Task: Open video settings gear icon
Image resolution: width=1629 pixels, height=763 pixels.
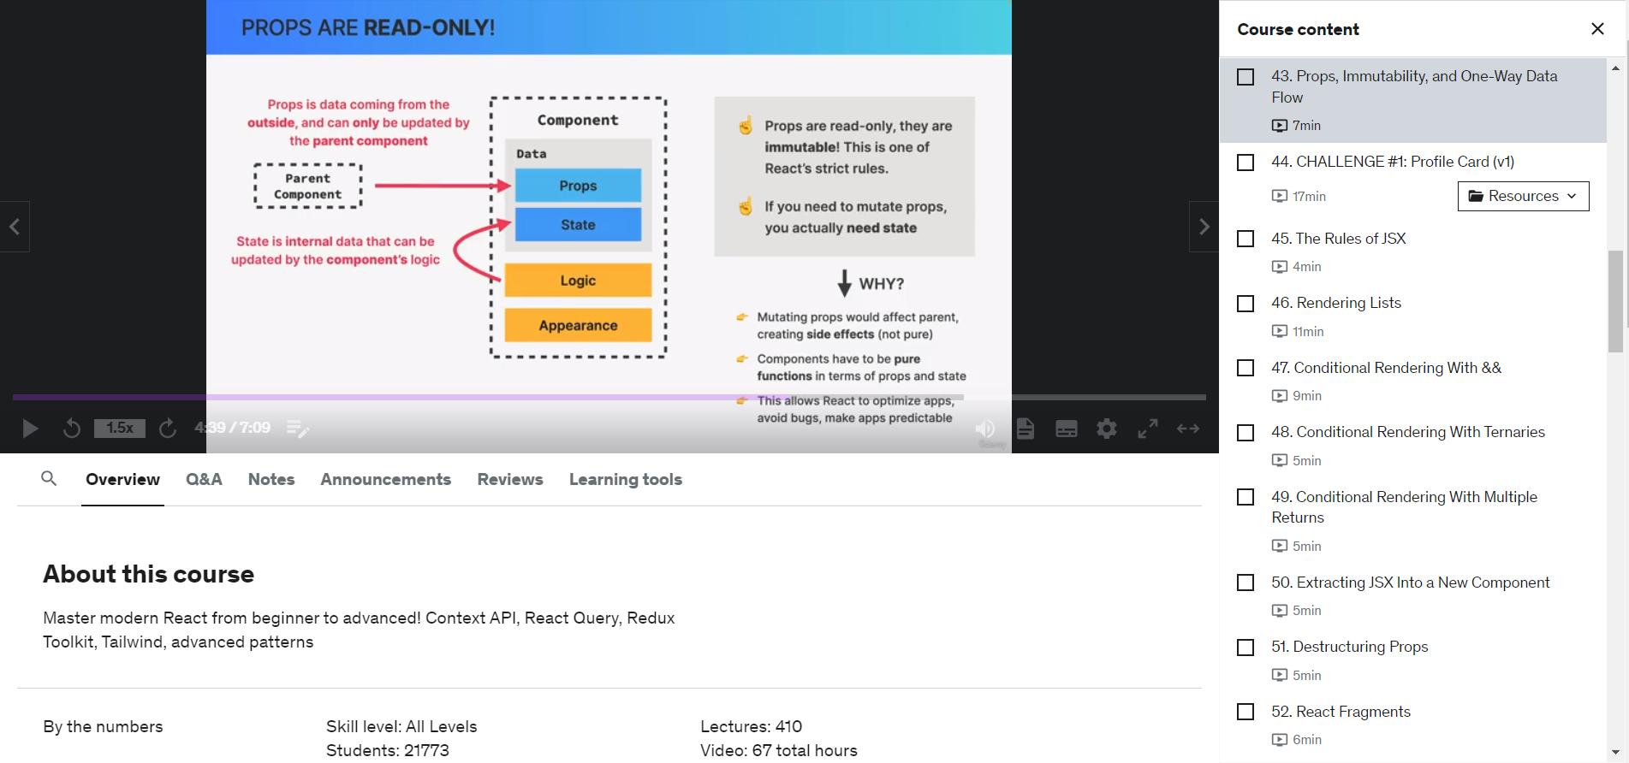Action: pyautogui.click(x=1107, y=429)
